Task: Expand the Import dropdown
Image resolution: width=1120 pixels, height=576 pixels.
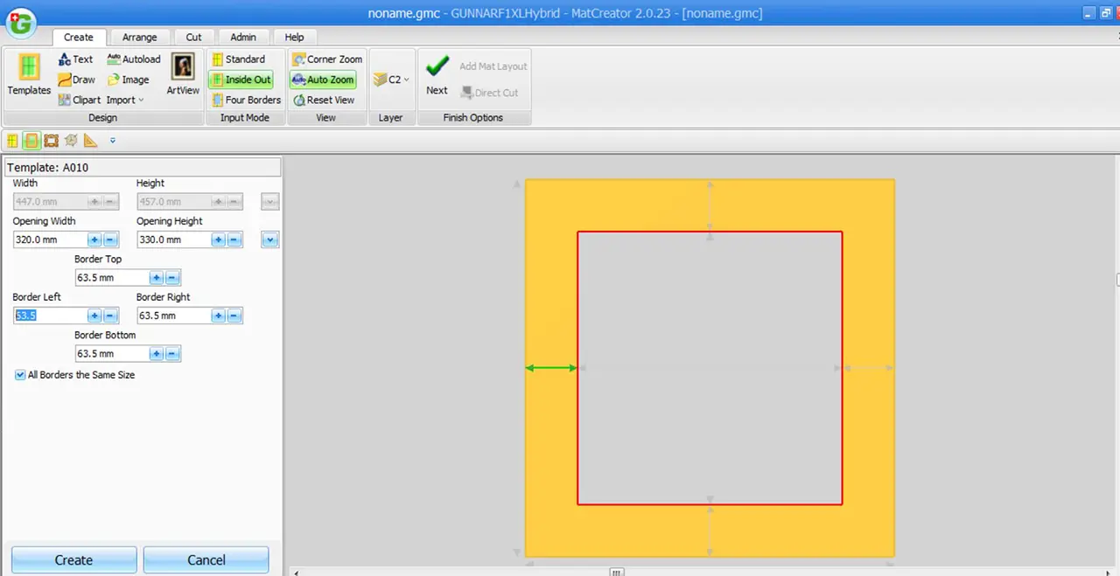Action: [x=125, y=100]
